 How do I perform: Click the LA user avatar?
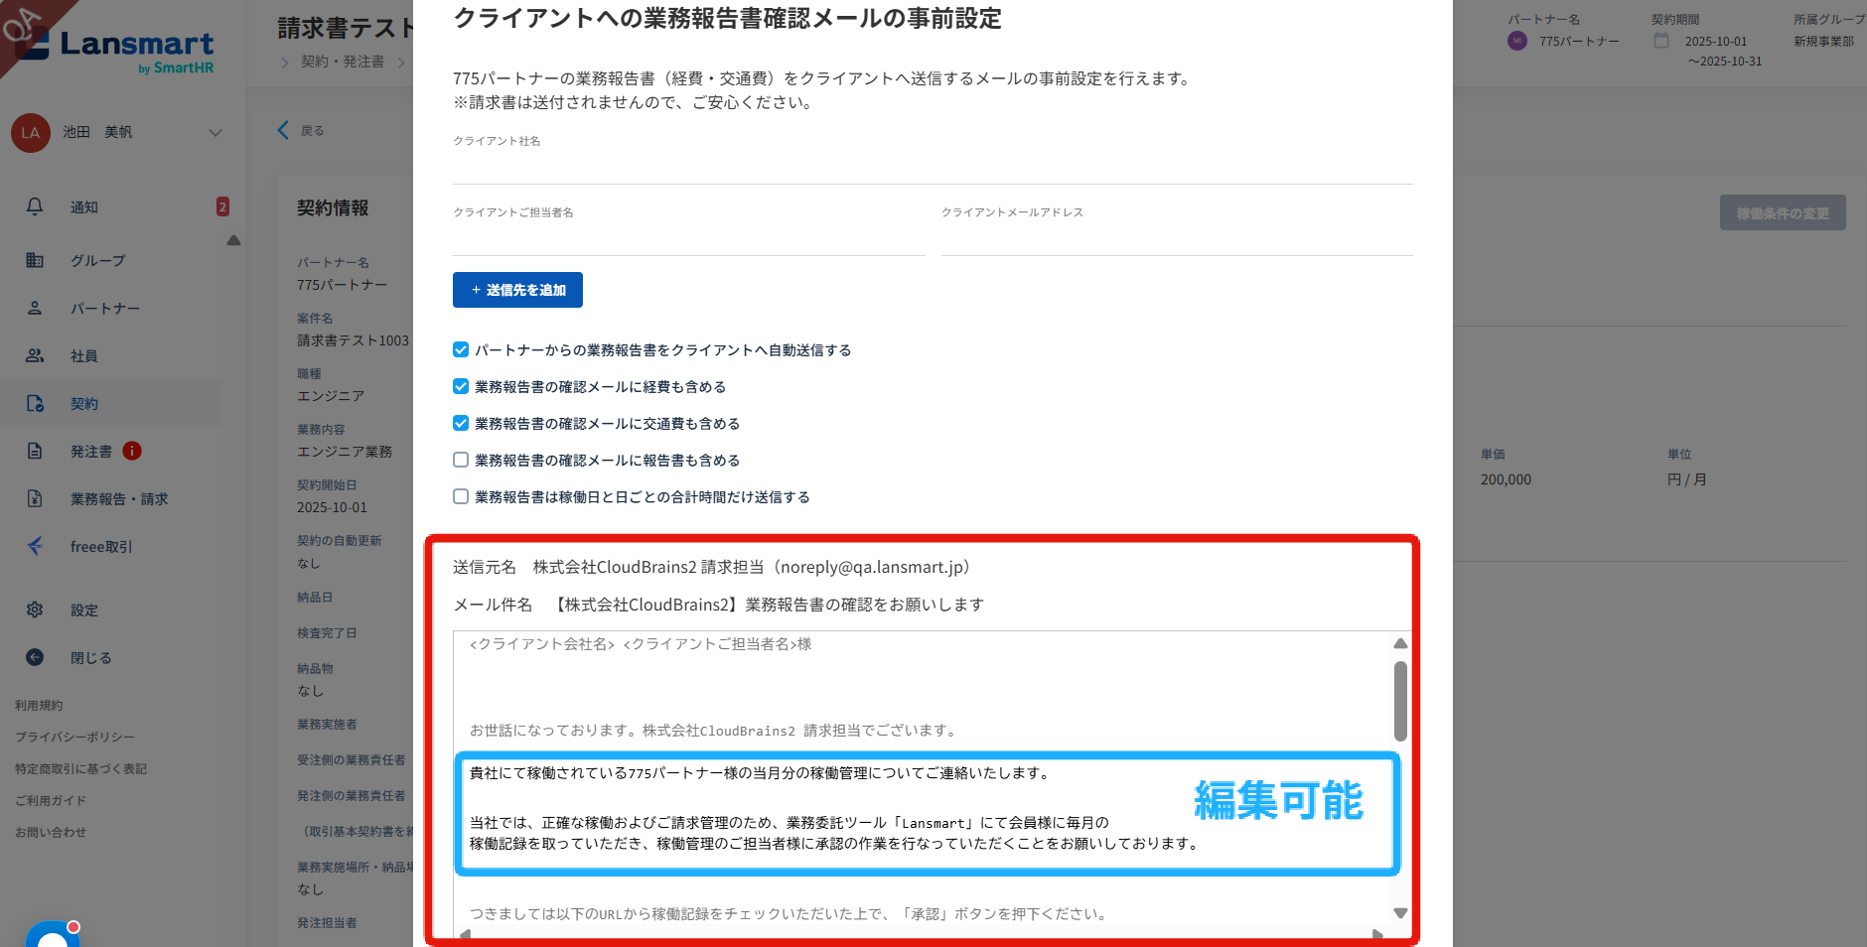31,133
